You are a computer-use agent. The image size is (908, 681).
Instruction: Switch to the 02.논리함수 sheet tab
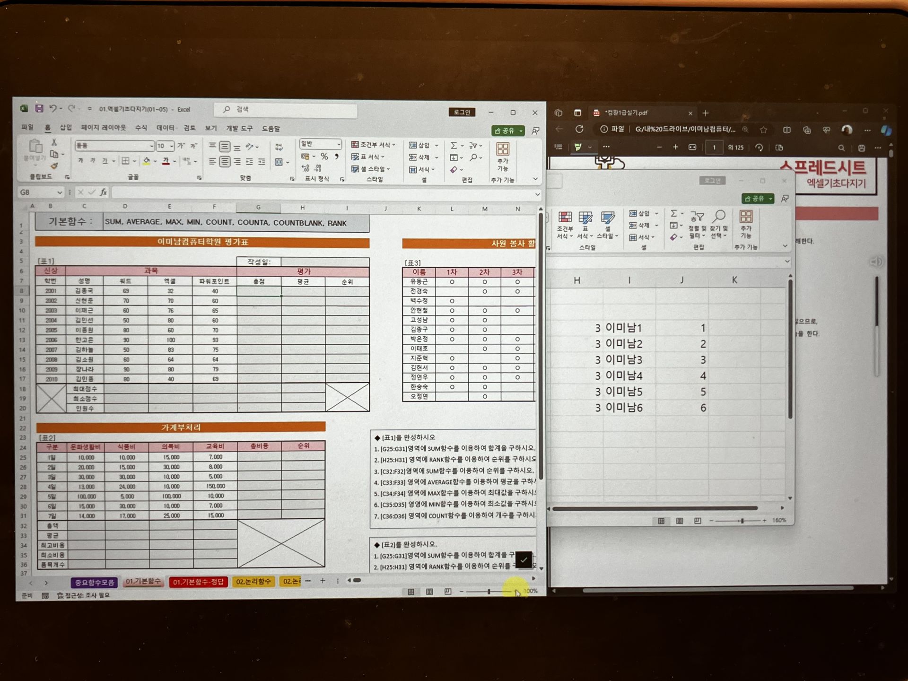point(253,581)
